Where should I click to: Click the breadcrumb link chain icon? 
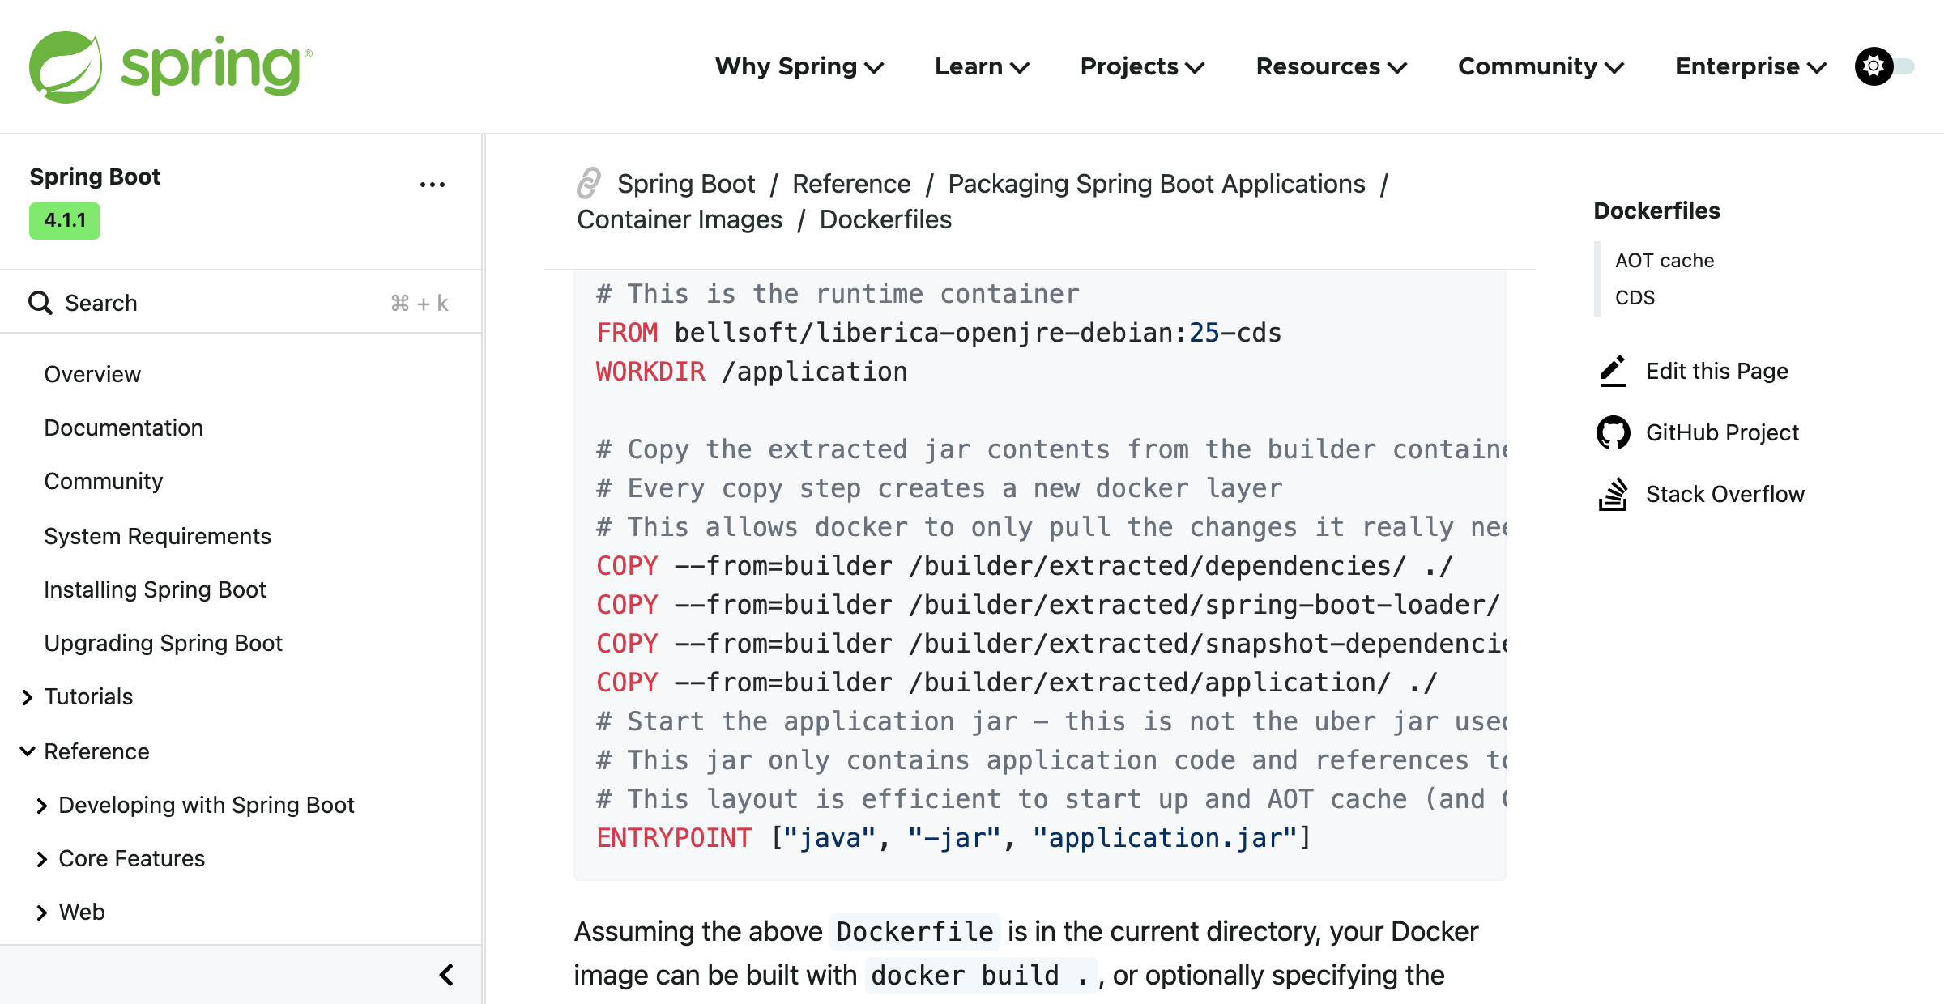(589, 183)
